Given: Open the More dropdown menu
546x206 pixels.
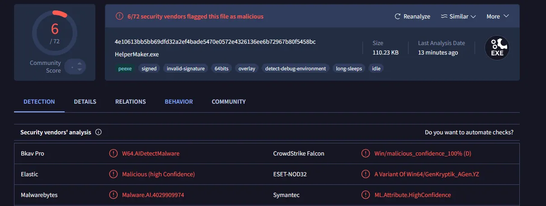Looking at the screenshot, I should (498, 16).
